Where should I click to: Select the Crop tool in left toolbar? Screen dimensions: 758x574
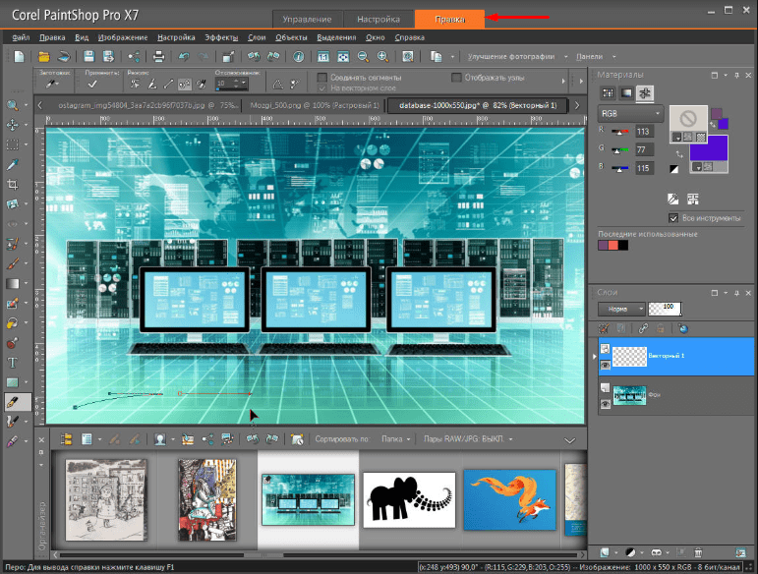[x=13, y=185]
